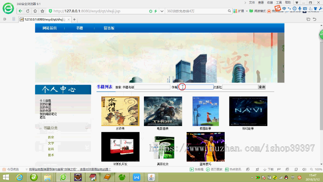Open the 扩展 extensions icon
Screen dimensions: 323x182
point(235,11)
